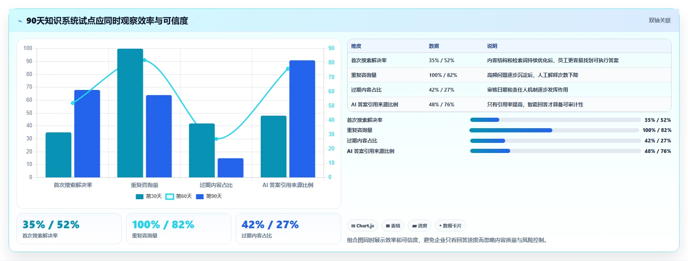Toggle the 第30天 legend item
The height and width of the screenshot is (261, 688).
coord(149,196)
